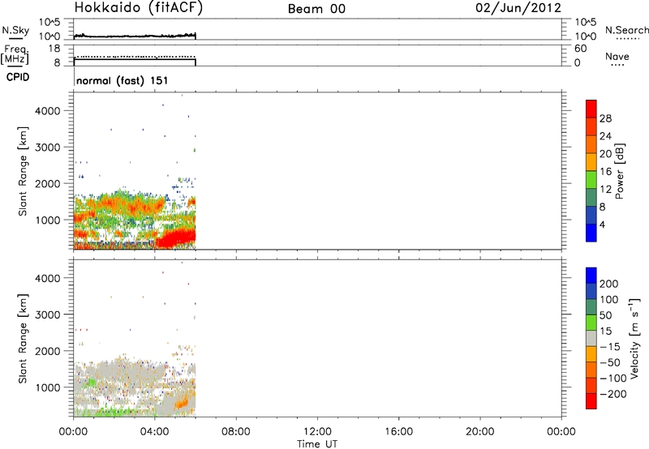Click the N.Sky legend label
Screen dimensions: 649x449
[15, 30]
